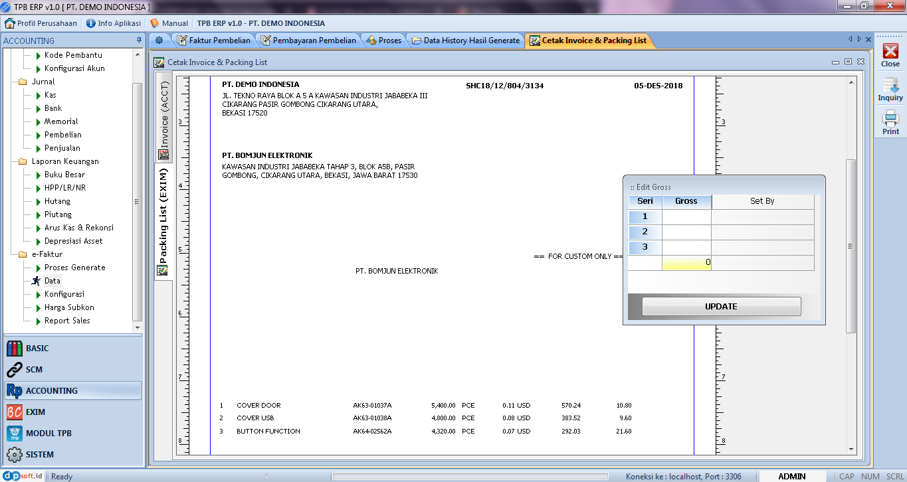Click the red Close icon
The image size is (907, 482).
pyautogui.click(x=890, y=54)
